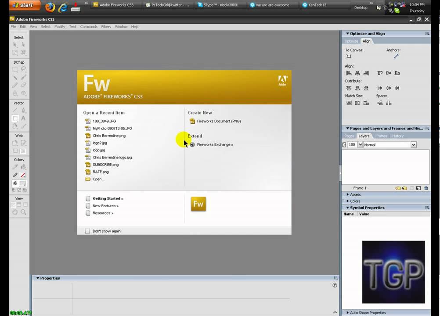Select the Pen tool under Vector

coord(23,110)
